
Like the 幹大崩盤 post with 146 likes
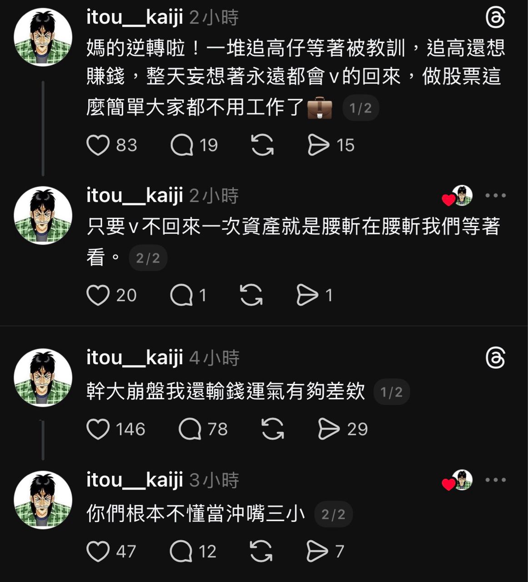tap(98, 429)
